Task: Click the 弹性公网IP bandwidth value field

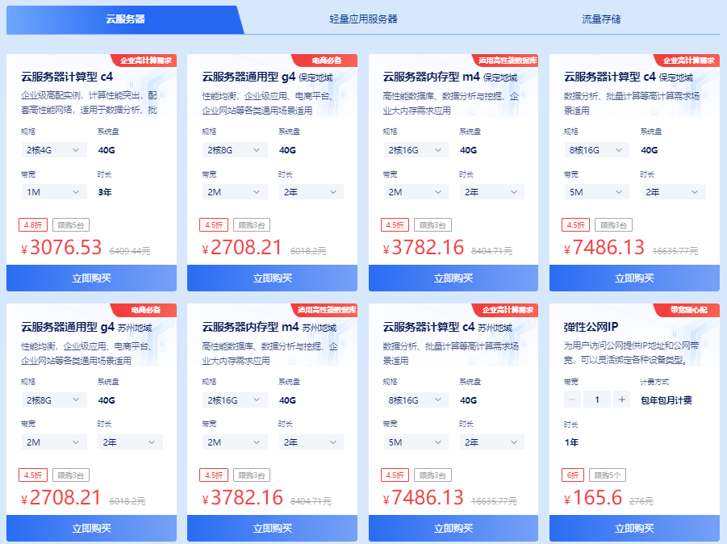Action: click(597, 400)
